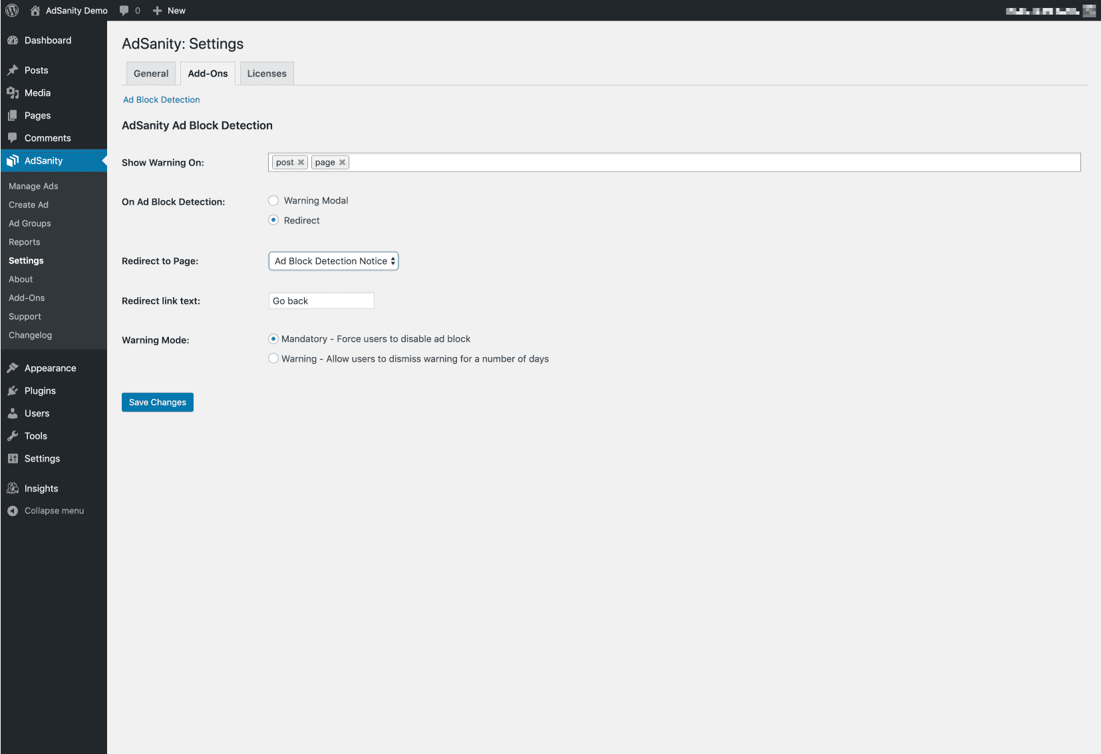Click the Save Changes button
This screenshot has height=754, width=1101.
click(158, 402)
